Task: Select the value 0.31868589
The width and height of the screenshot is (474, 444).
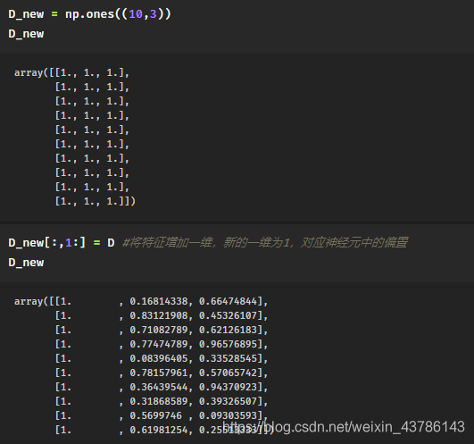Action: [159, 402]
